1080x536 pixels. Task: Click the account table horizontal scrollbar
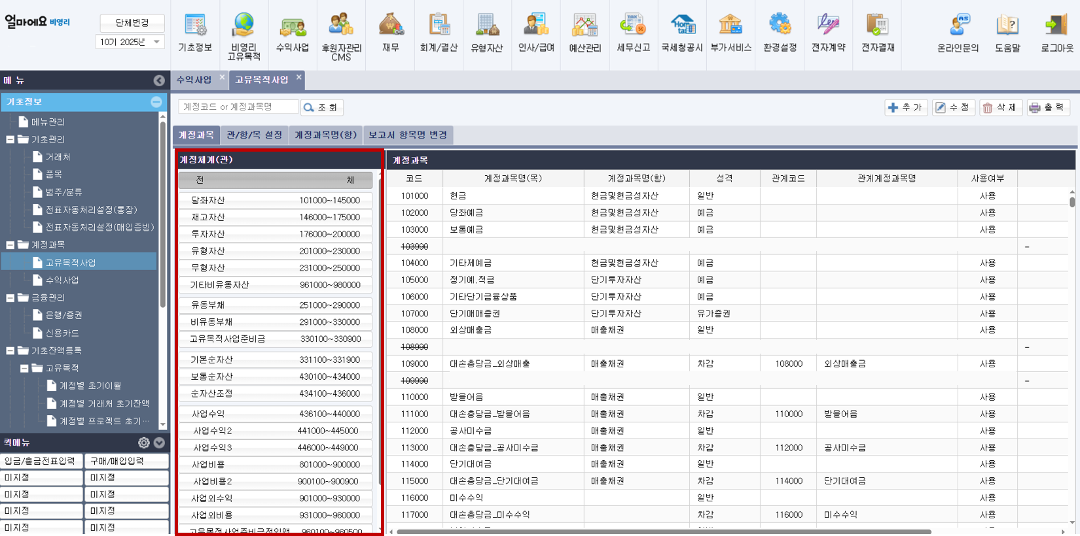click(x=664, y=531)
